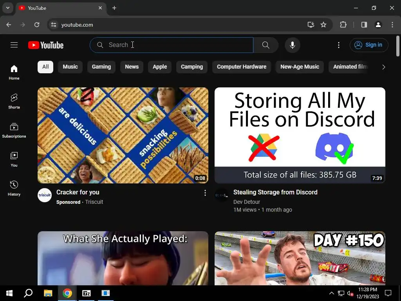Screen dimensions: 401x301
Task: Click the YouTube logo
Action: (x=46, y=45)
